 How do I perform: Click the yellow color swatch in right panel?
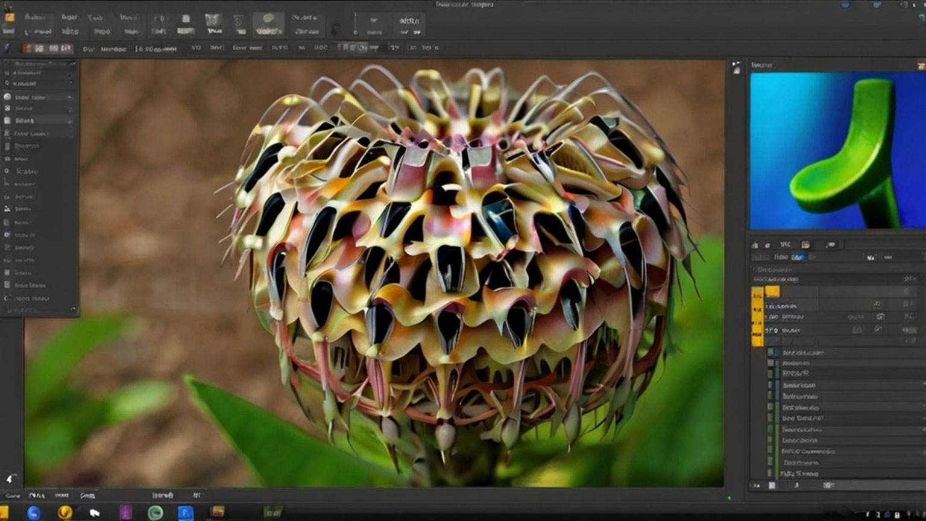(772, 292)
